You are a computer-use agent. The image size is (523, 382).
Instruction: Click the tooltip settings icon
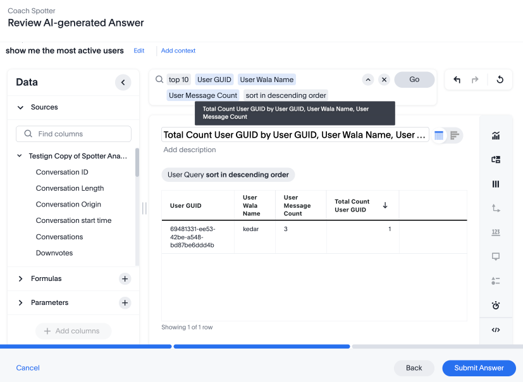496,256
